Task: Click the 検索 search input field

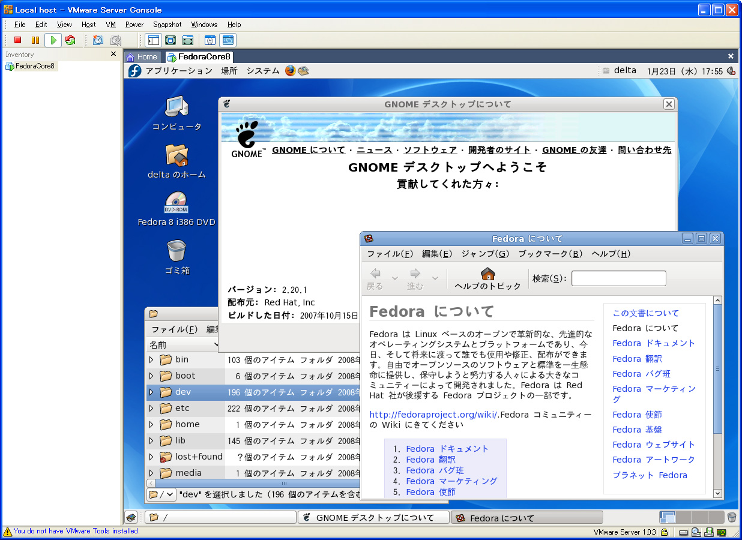Action: [618, 278]
